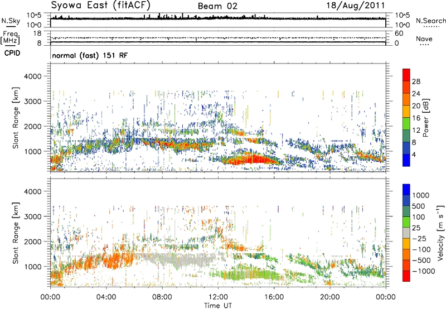Click the "N.Search" legend label
The width and height of the screenshot is (446, 309).
pos(430,21)
